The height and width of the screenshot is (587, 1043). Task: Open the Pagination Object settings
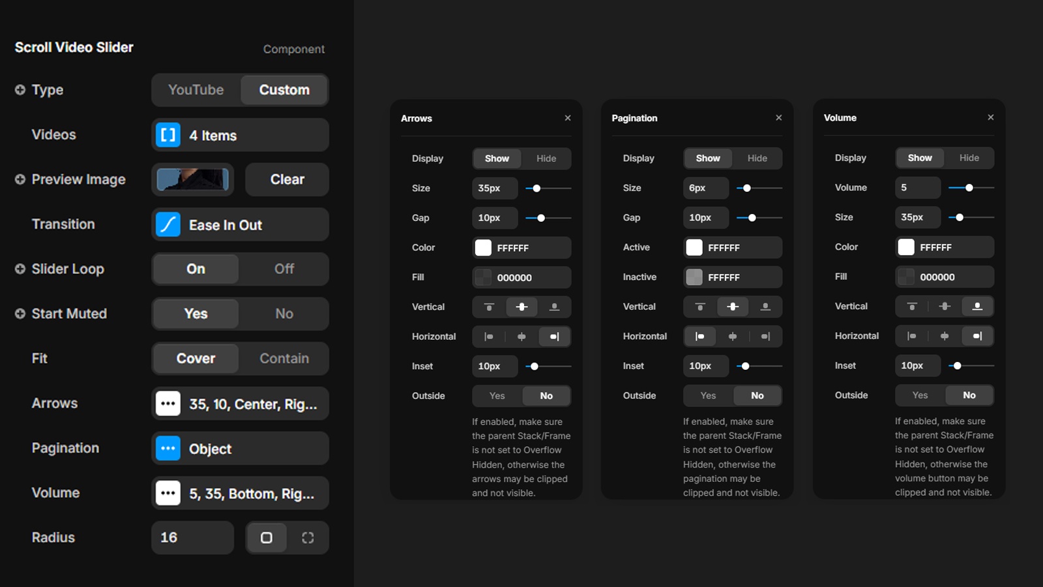coord(240,449)
